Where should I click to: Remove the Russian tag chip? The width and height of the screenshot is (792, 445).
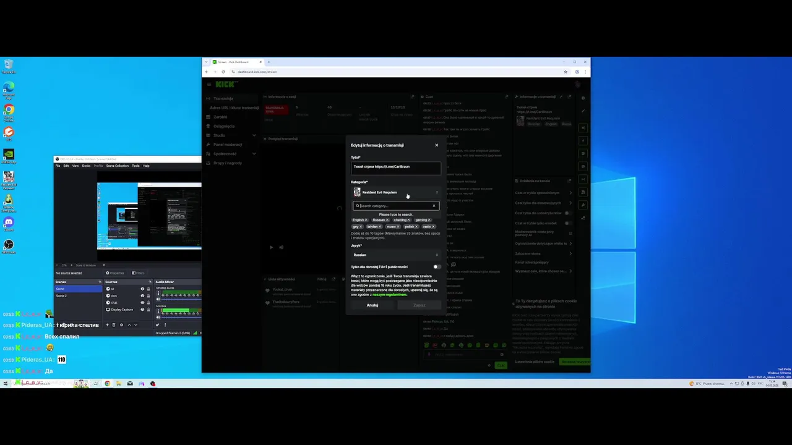pos(387,220)
